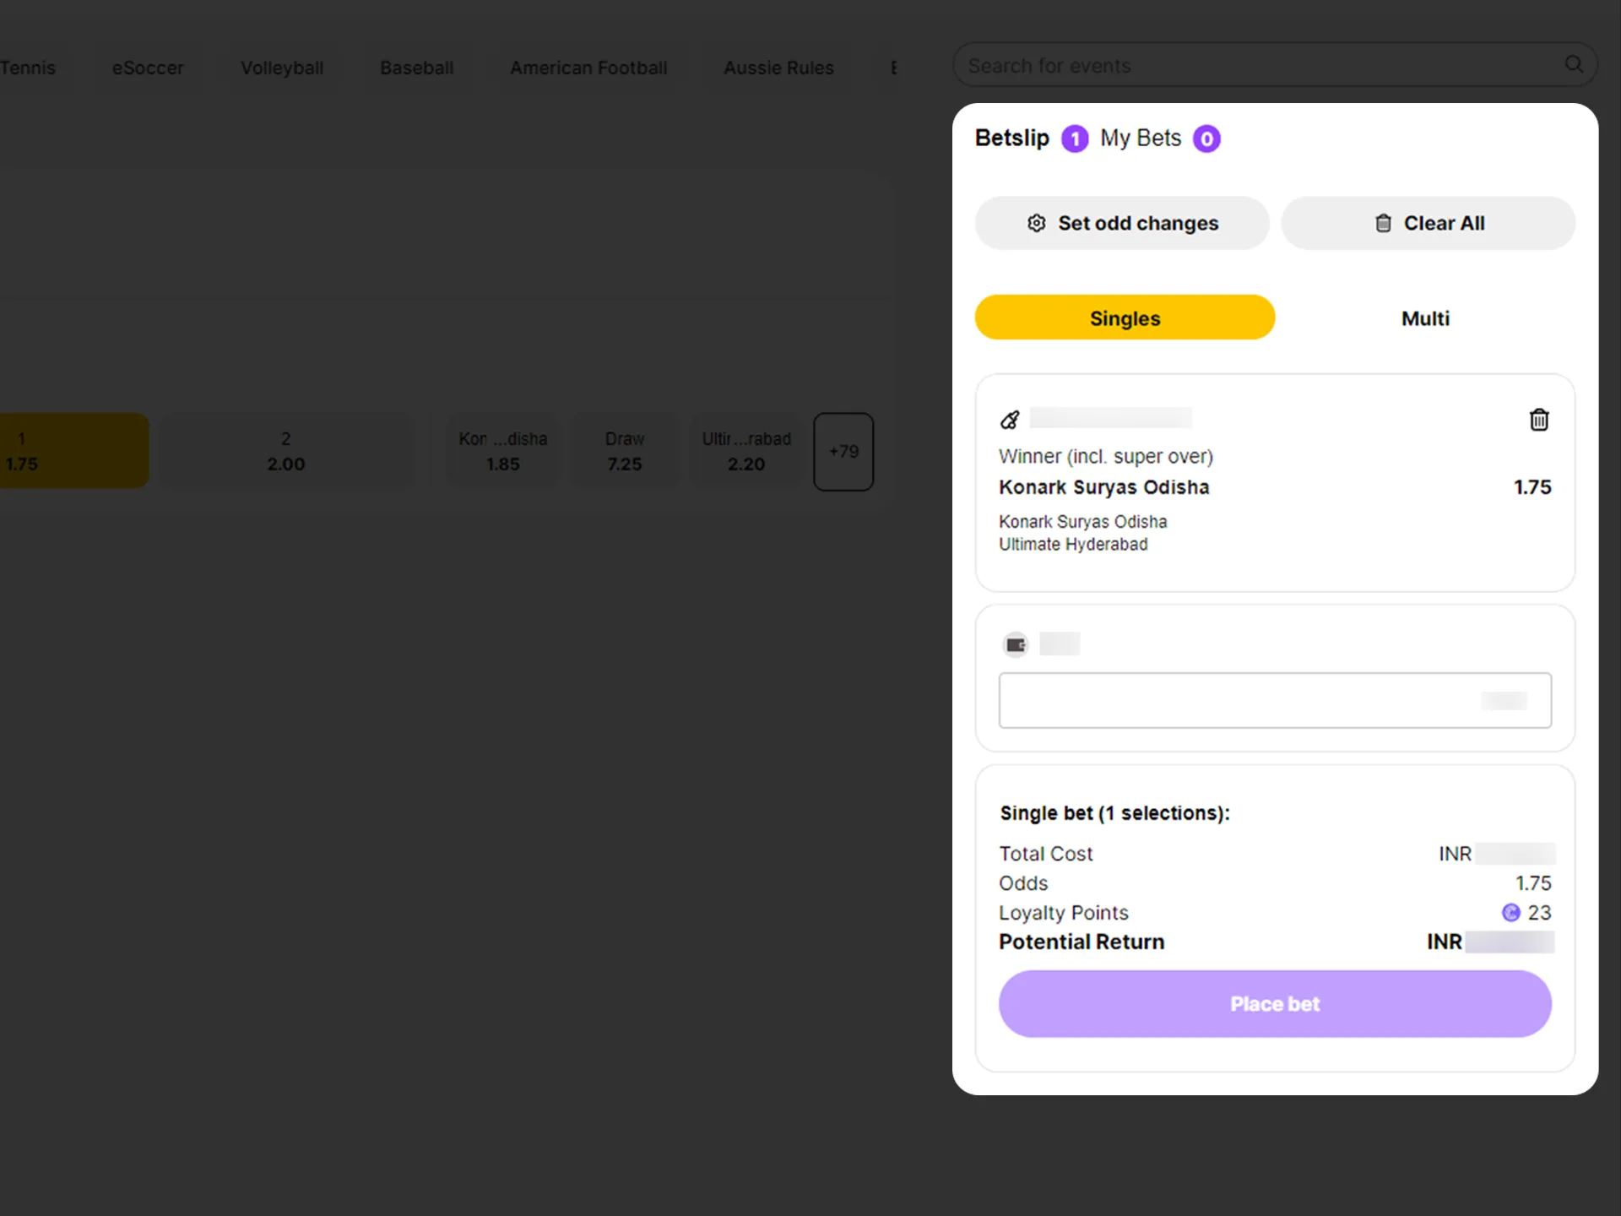The image size is (1621, 1216).
Task: Click the edit/pencil icon on bet selection
Action: click(x=1010, y=419)
